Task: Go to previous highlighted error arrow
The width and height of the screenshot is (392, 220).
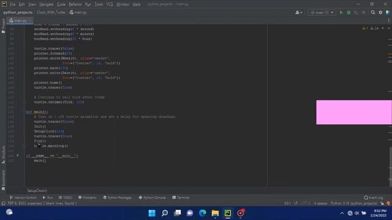Action: click(383, 28)
